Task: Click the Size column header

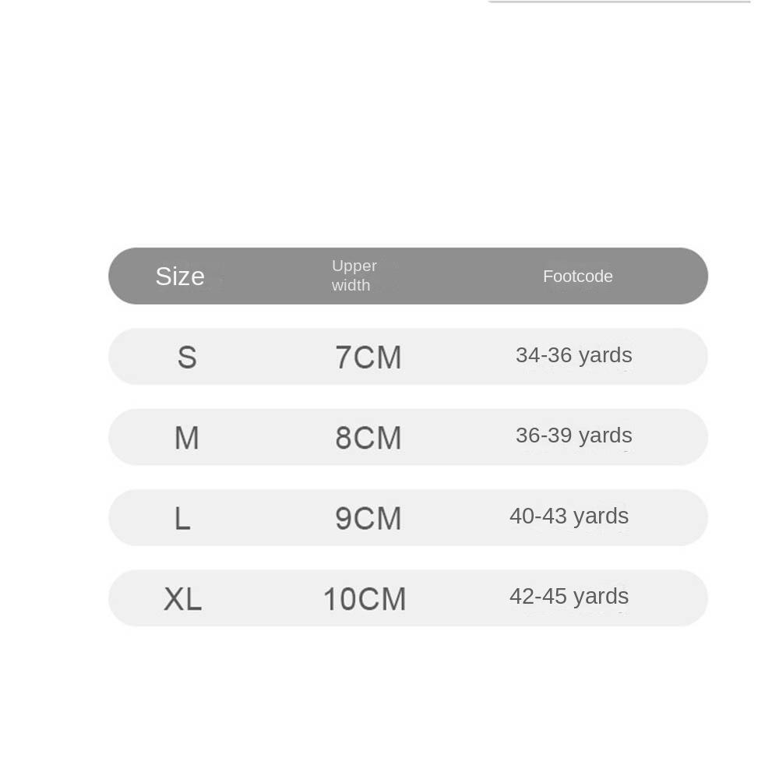Action: pos(180,277)
